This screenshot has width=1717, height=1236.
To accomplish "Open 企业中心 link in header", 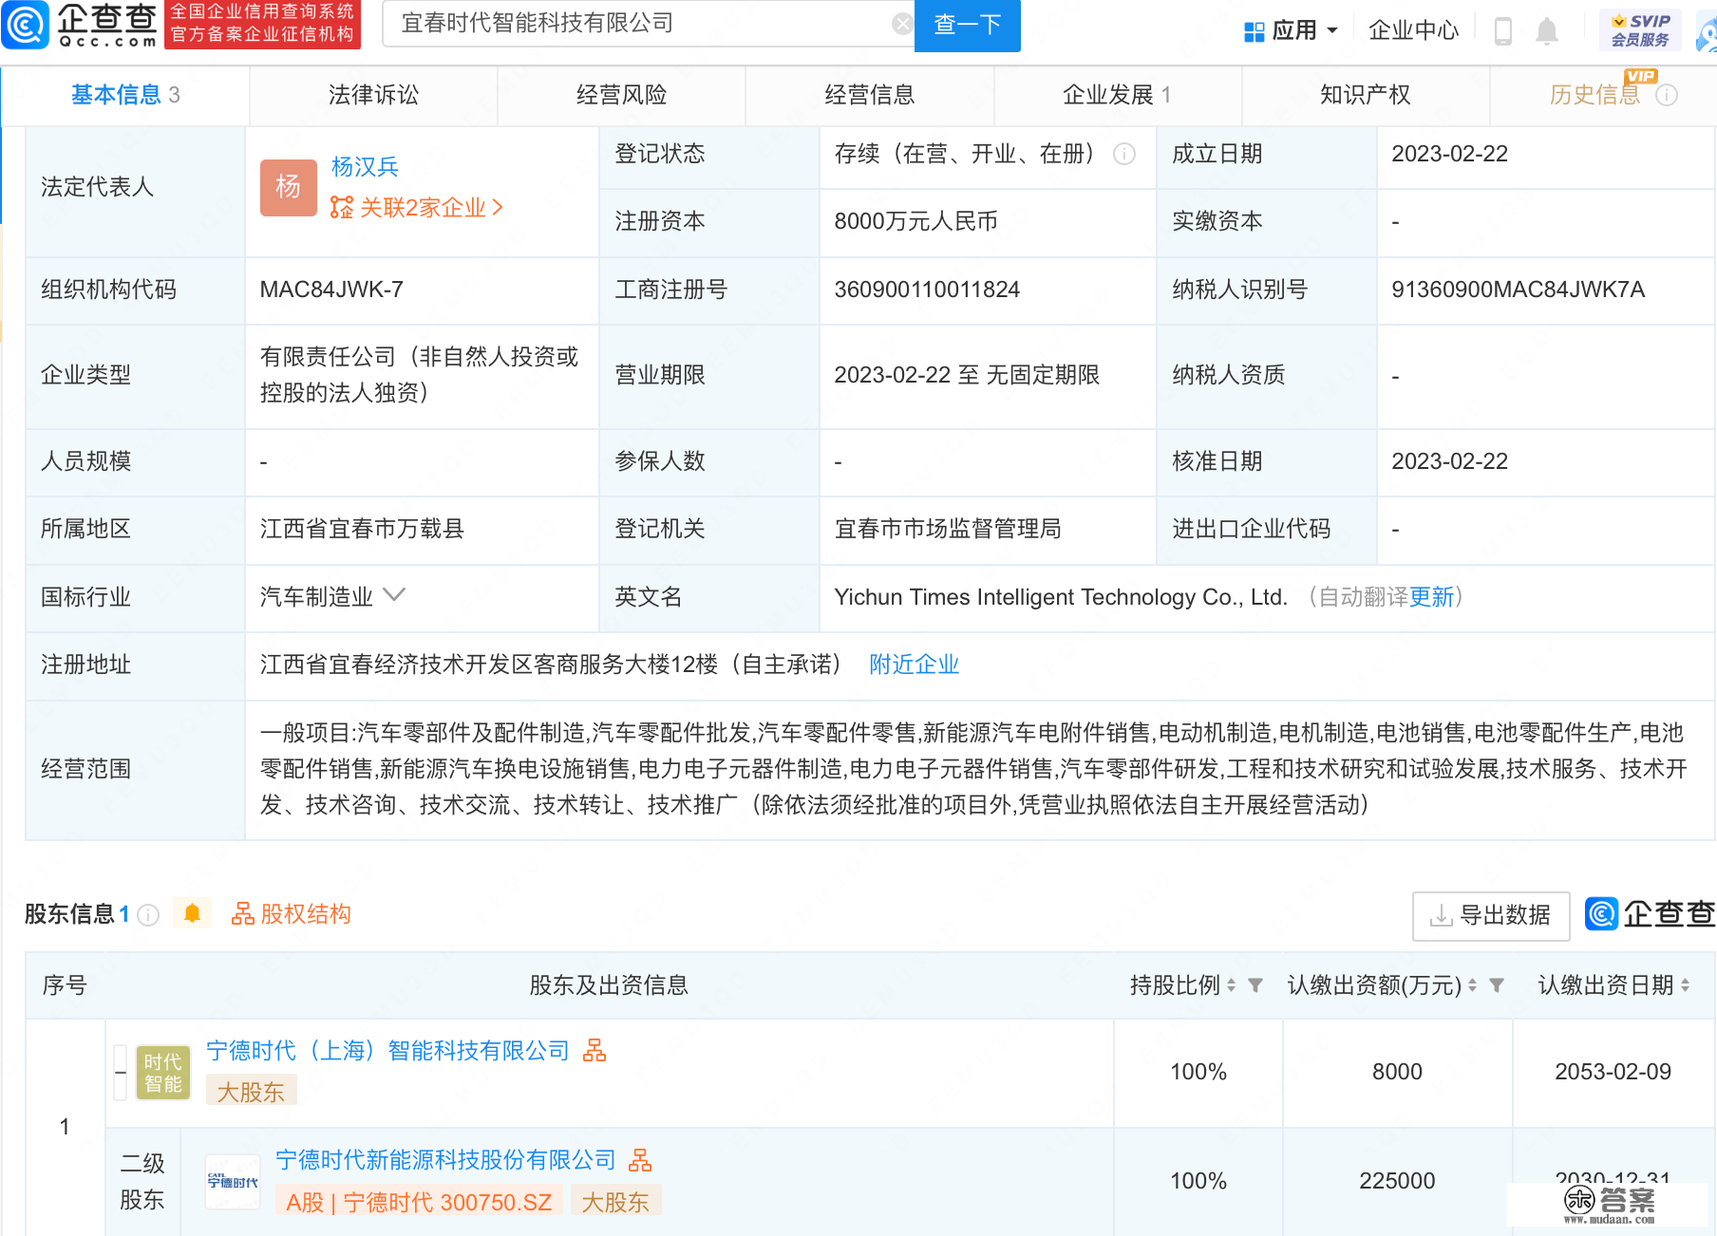I will point(1413,30).
